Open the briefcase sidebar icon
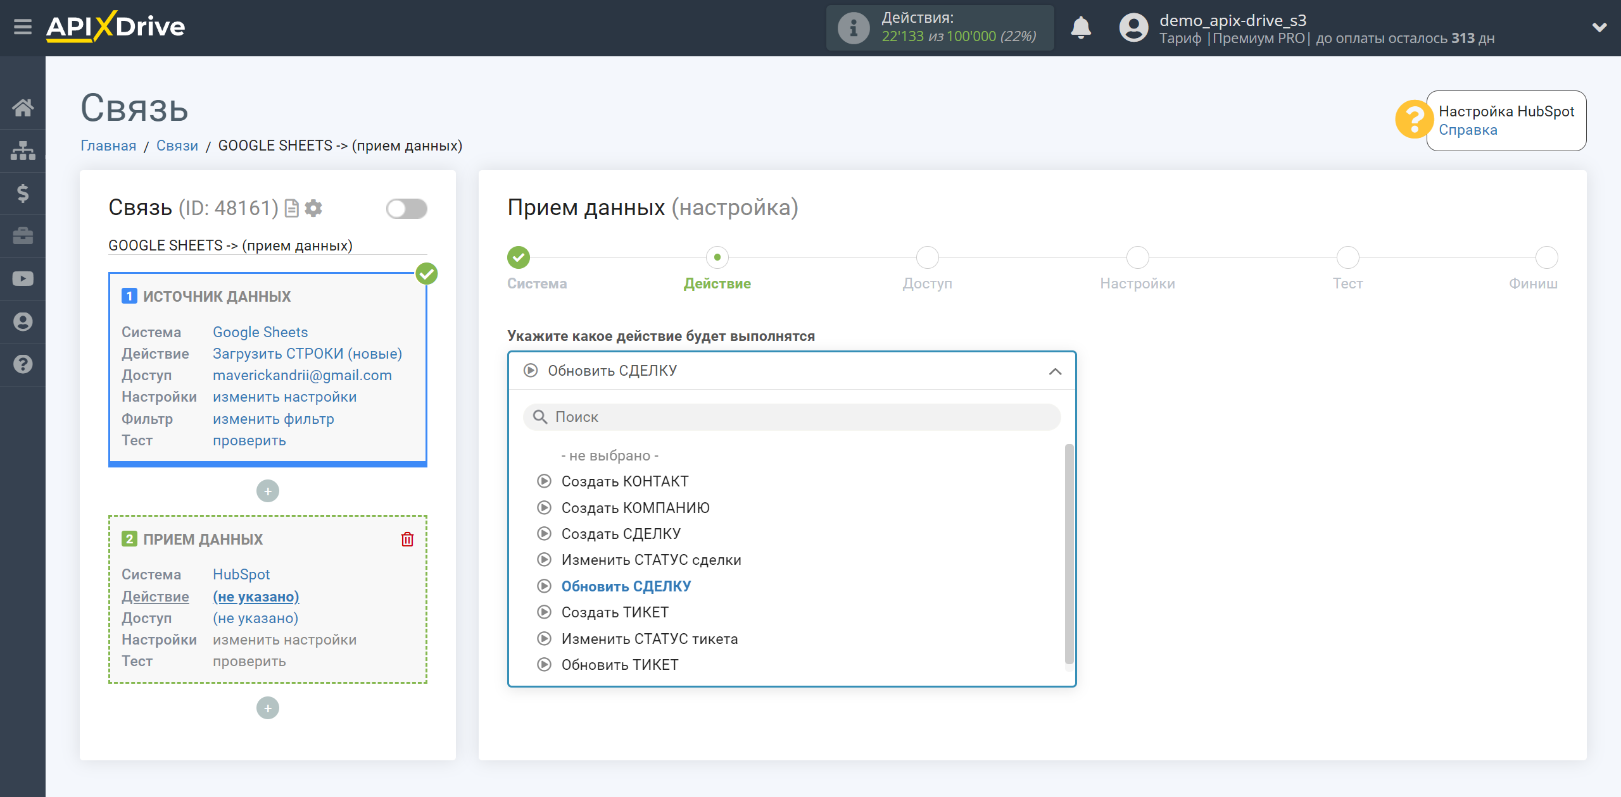1621x797 pixels. (x=23, y=236)
